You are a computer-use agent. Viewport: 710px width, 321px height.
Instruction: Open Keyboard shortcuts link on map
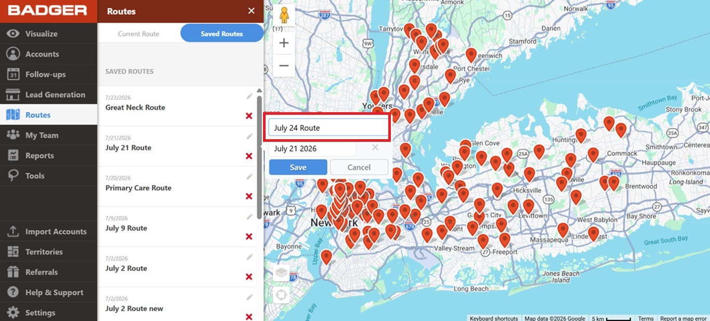pyautogui.click(x=493, y=318)
